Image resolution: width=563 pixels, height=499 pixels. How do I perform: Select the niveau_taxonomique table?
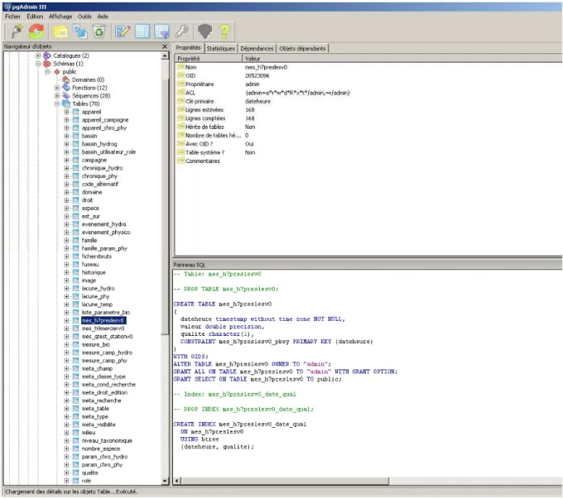(107, 440)
